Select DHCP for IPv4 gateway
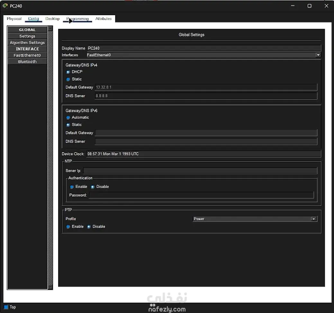 coord(68,72)
